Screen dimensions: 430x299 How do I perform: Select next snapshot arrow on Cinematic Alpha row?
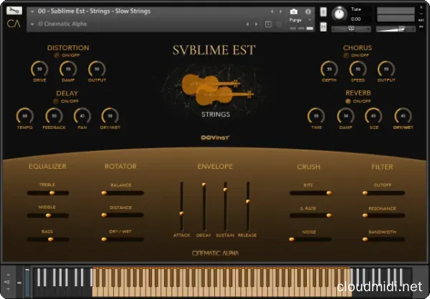[x=257, y=24]
